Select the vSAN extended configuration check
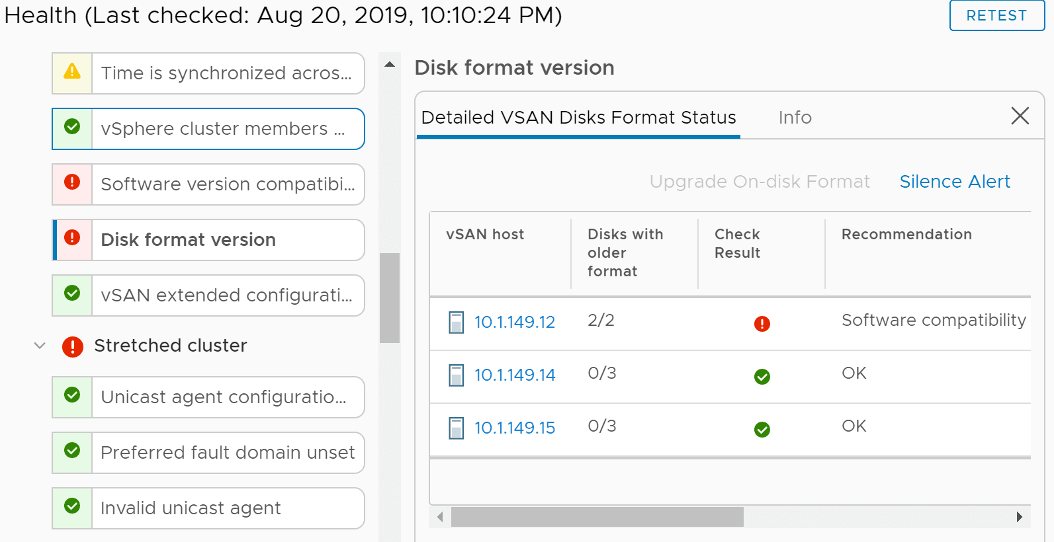 tap(226, 295)
